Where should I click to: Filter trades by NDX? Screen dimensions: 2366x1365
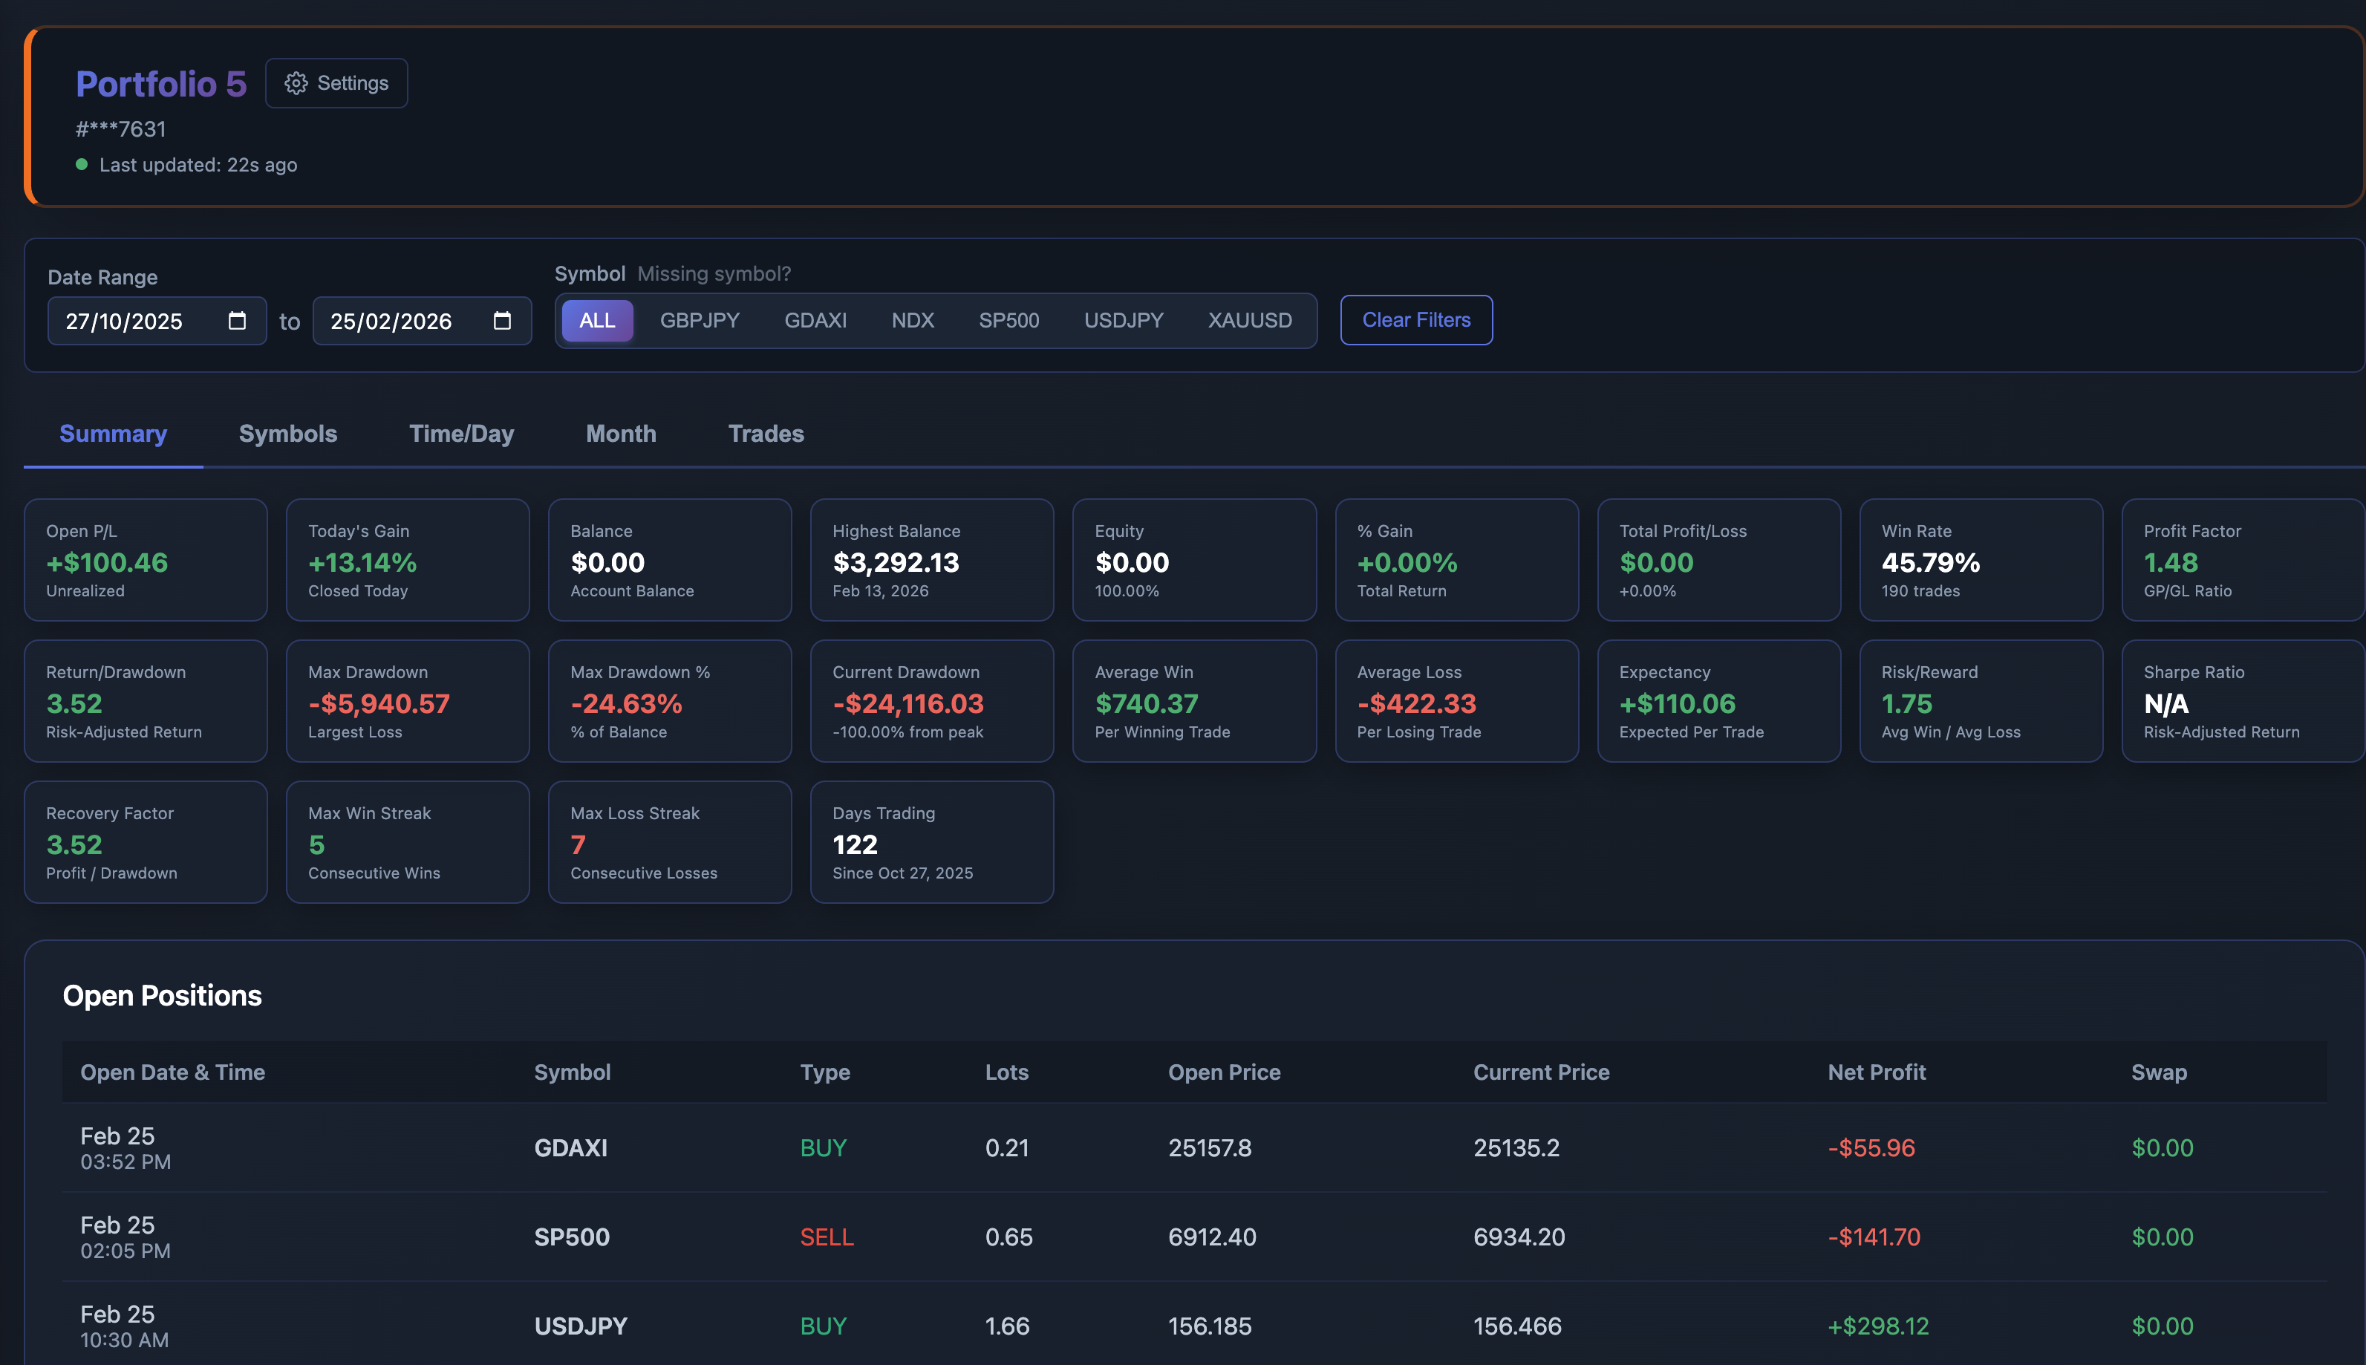pyautogui.click(x=912, y=321)
